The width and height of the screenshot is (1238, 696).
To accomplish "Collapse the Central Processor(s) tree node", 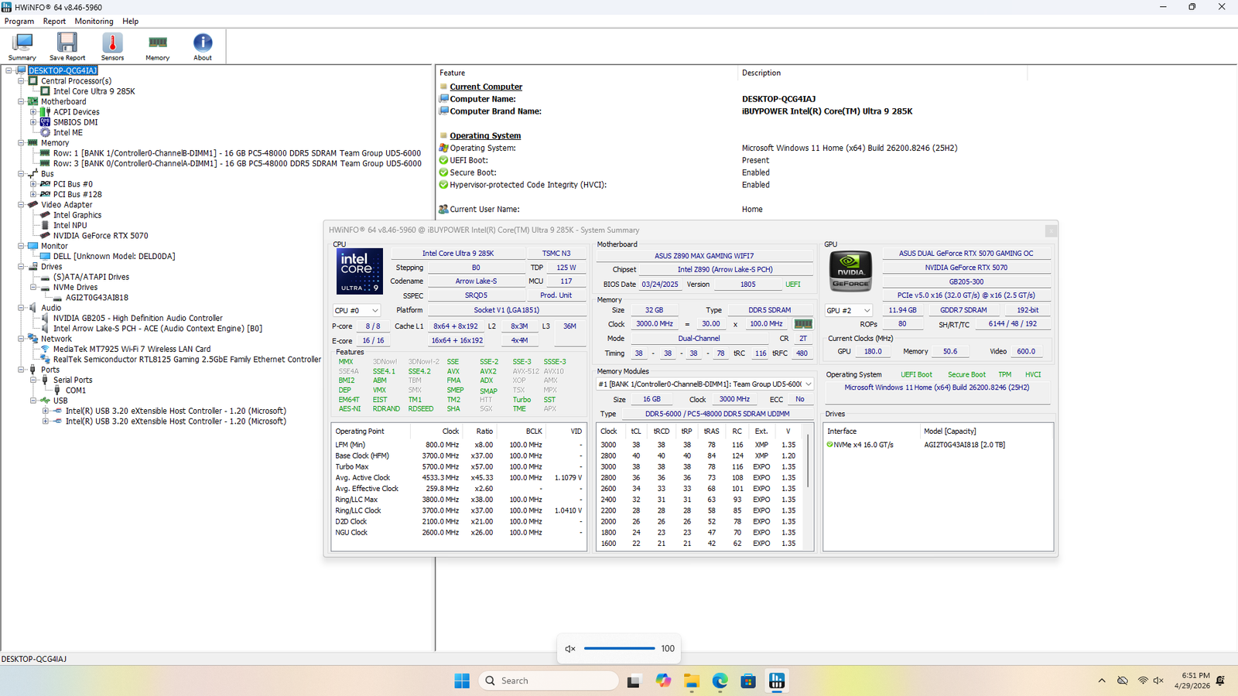I will point(21,80).
